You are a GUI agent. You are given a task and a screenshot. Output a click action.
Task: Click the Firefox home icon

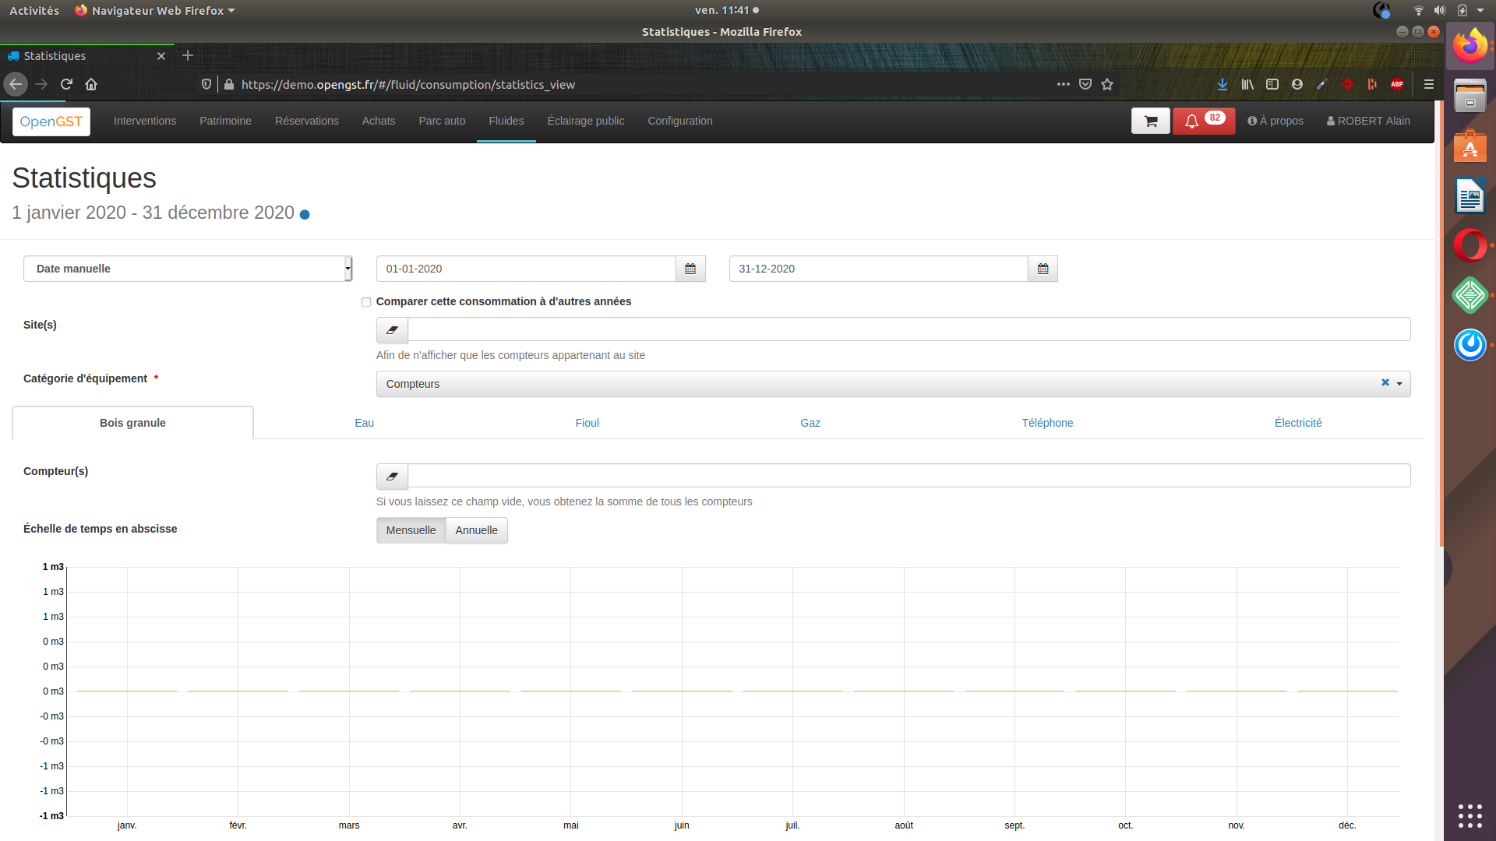point(91,84)
